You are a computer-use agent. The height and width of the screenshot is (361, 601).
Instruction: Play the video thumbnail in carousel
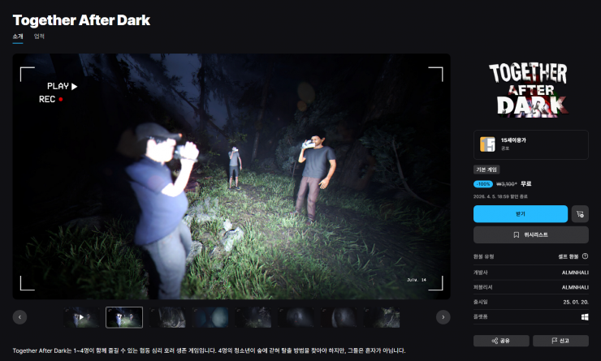coord(81,317)
